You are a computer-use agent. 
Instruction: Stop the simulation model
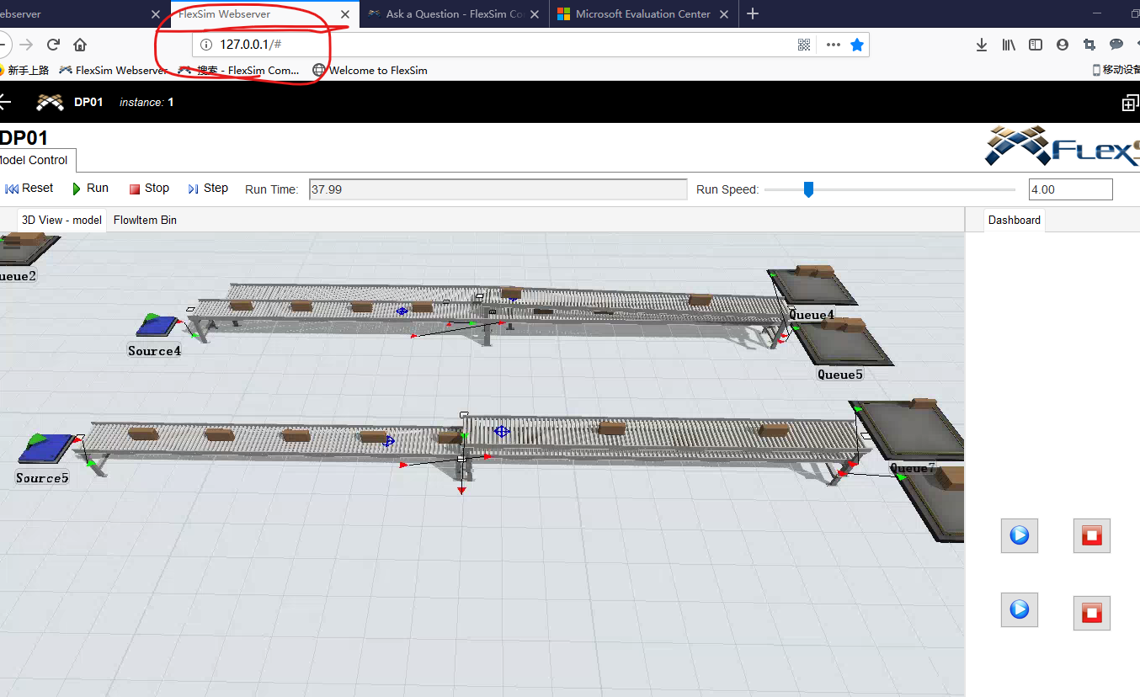149,189
